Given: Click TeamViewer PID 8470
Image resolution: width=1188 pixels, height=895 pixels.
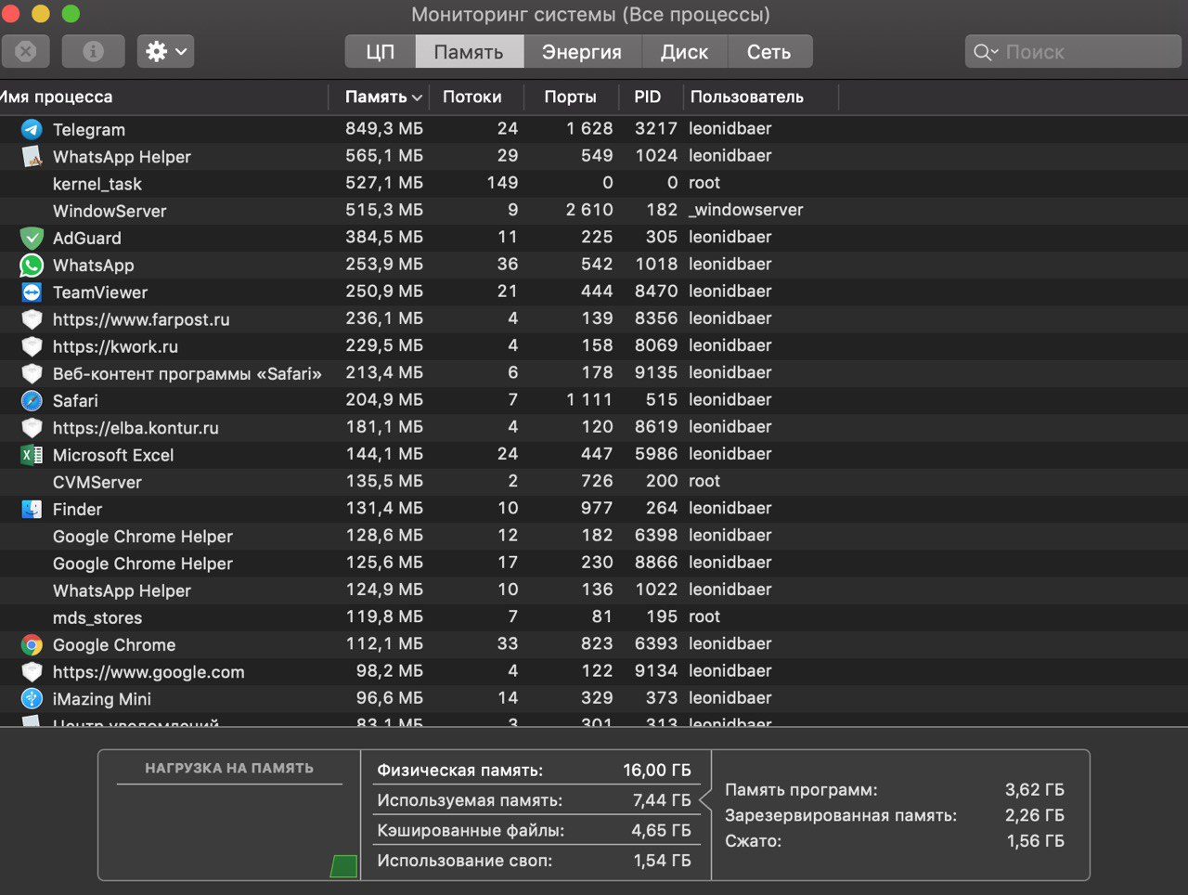Looking at the screenshot, I should (x=656, y=291).
